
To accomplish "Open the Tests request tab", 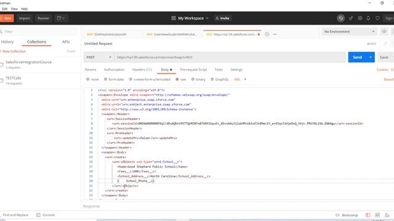I will click(219, 69).
